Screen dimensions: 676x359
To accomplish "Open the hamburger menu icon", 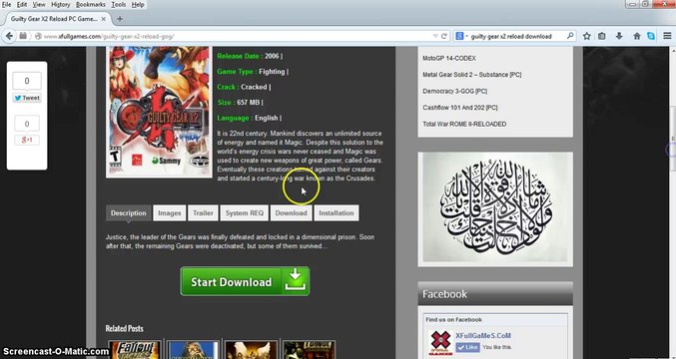I will tap(667, 36).
